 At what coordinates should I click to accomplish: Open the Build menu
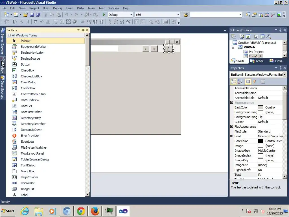[46, 8]
